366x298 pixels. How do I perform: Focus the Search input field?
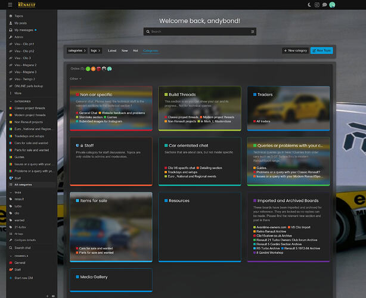coord(200,32)
